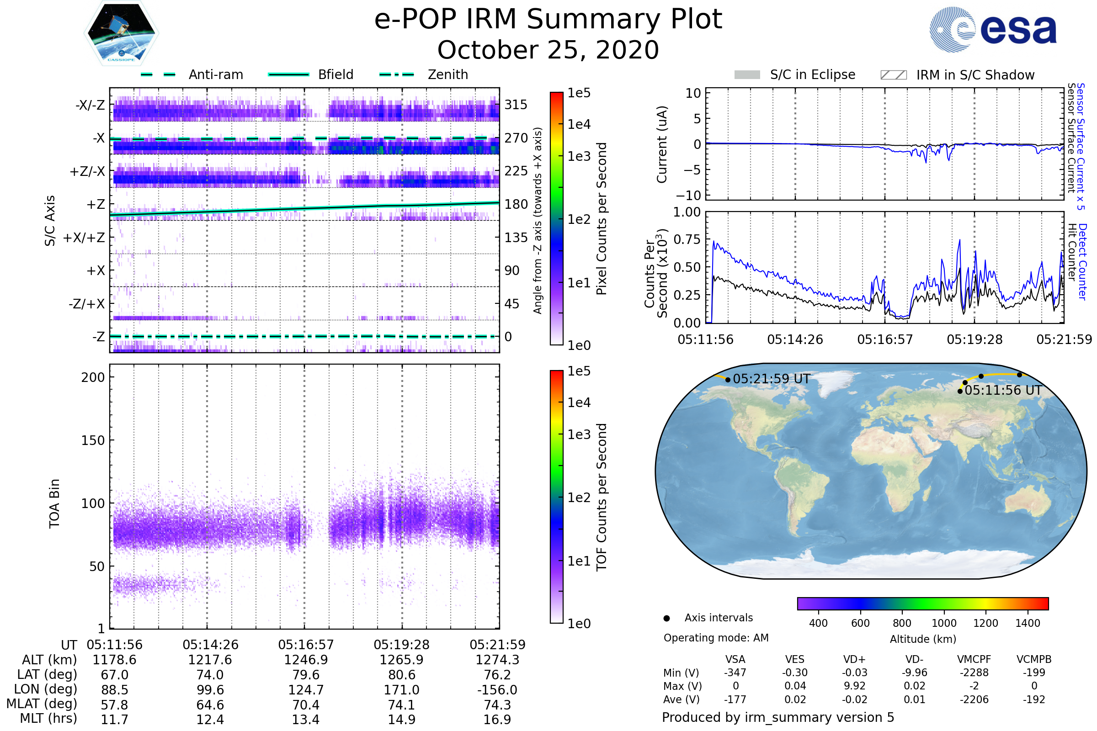Click the 05:21:59 UT map label

tap(771, 379)
